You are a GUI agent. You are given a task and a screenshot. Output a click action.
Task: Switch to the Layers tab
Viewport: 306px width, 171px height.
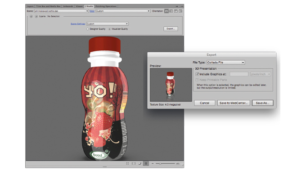(x=30, y=6)
